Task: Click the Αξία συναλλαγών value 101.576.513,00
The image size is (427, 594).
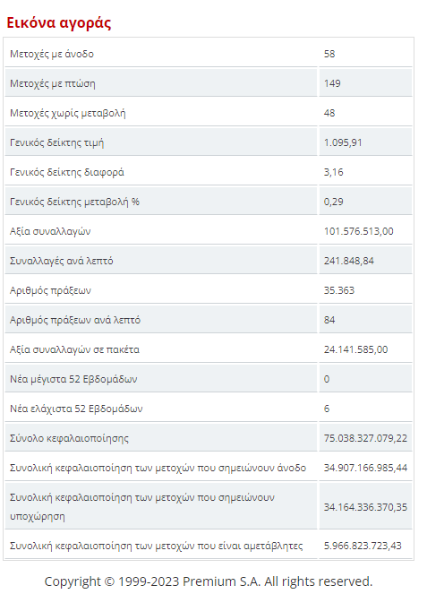Action: [x=358, y=231]
